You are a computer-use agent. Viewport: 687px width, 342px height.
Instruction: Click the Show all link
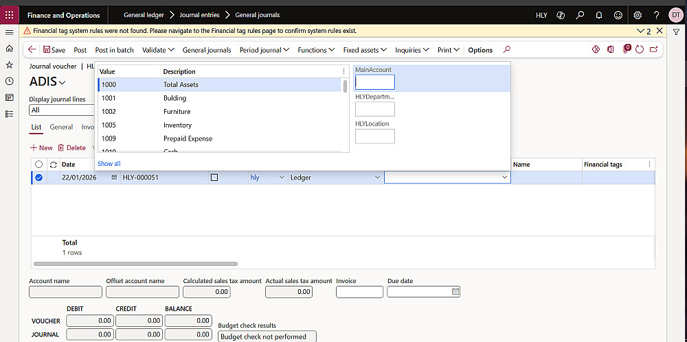click(109, 164)
